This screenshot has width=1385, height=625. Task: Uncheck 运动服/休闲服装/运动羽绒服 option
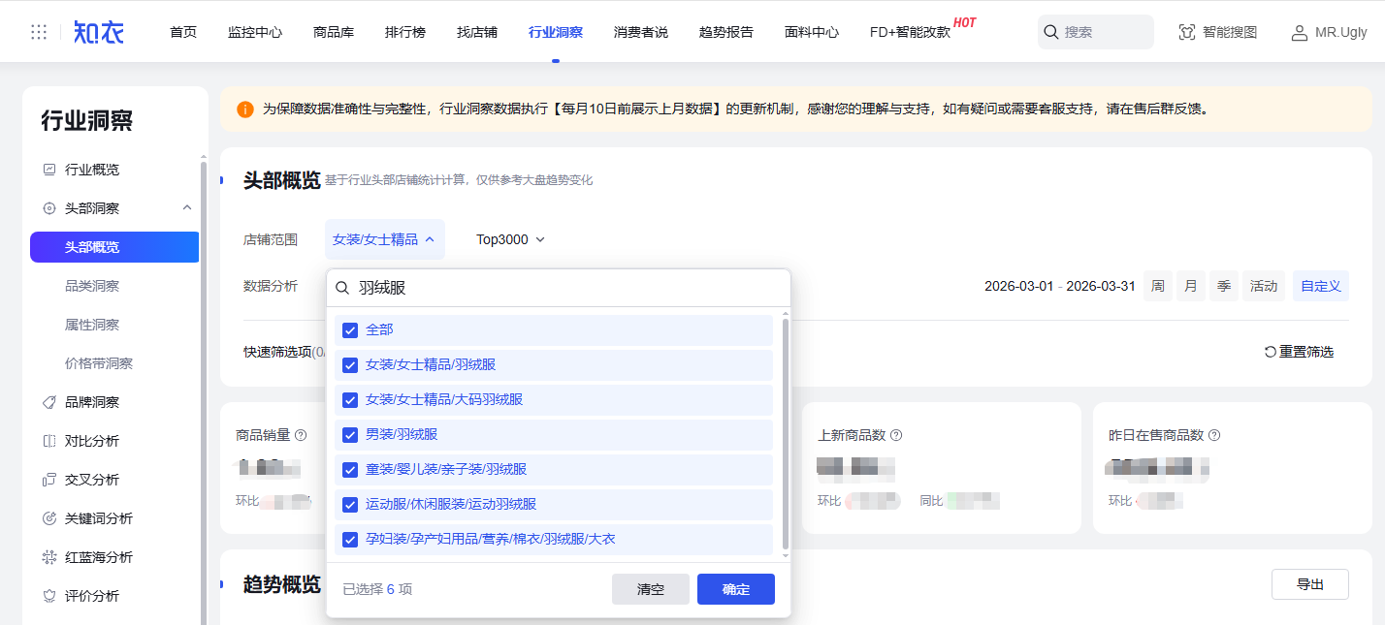pyautogui.click(x=350, y=504)
